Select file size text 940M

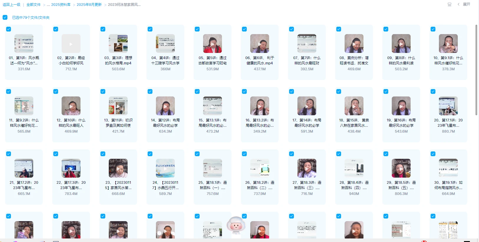[354, 194]
